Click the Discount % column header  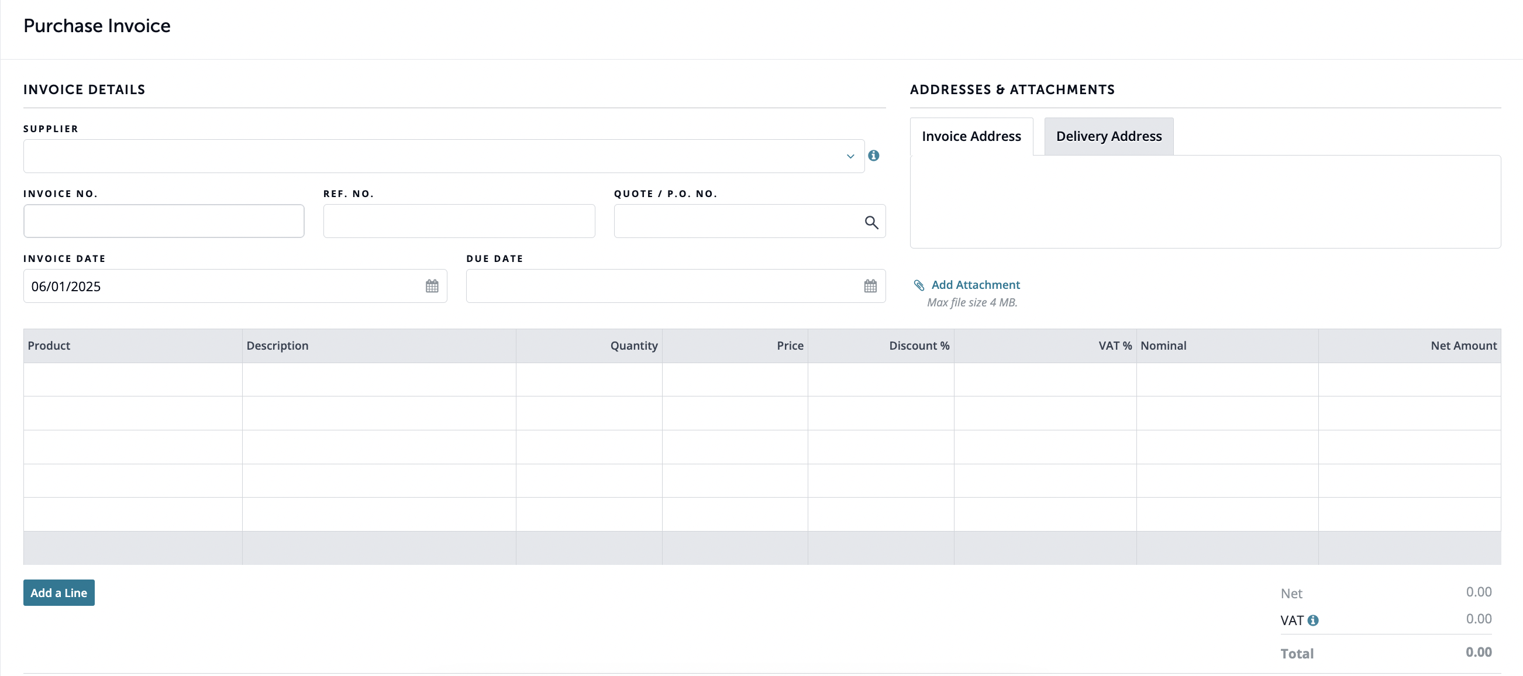(x=881, y=346)
